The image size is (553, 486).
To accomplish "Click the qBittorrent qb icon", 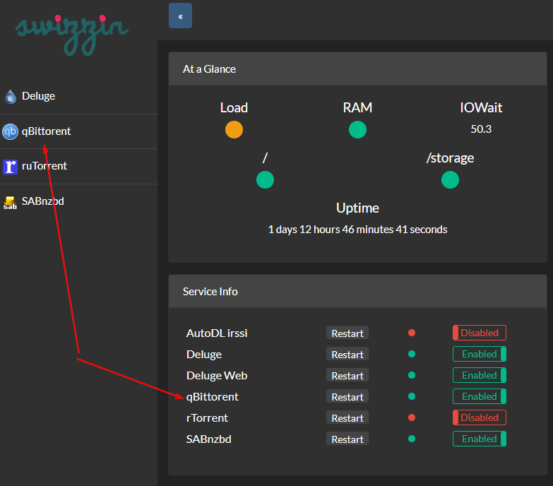I will click(x=10, y=131).
